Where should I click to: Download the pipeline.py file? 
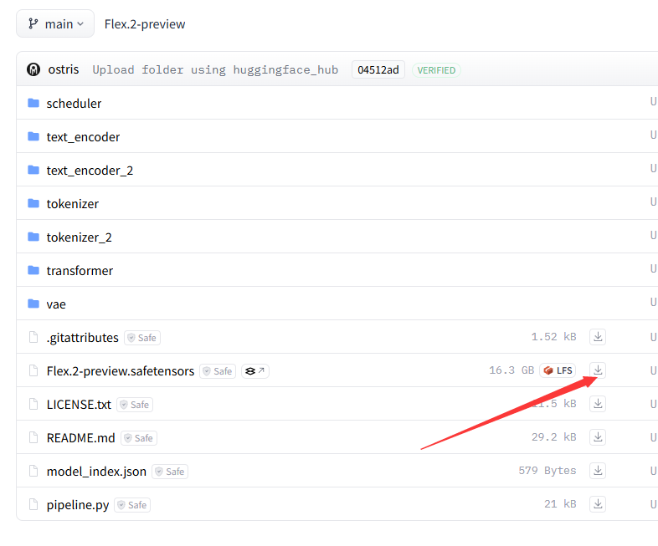click(x=598, y=504)
